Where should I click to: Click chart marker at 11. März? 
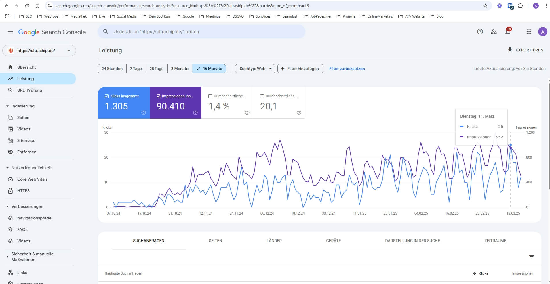pos(511,145)
